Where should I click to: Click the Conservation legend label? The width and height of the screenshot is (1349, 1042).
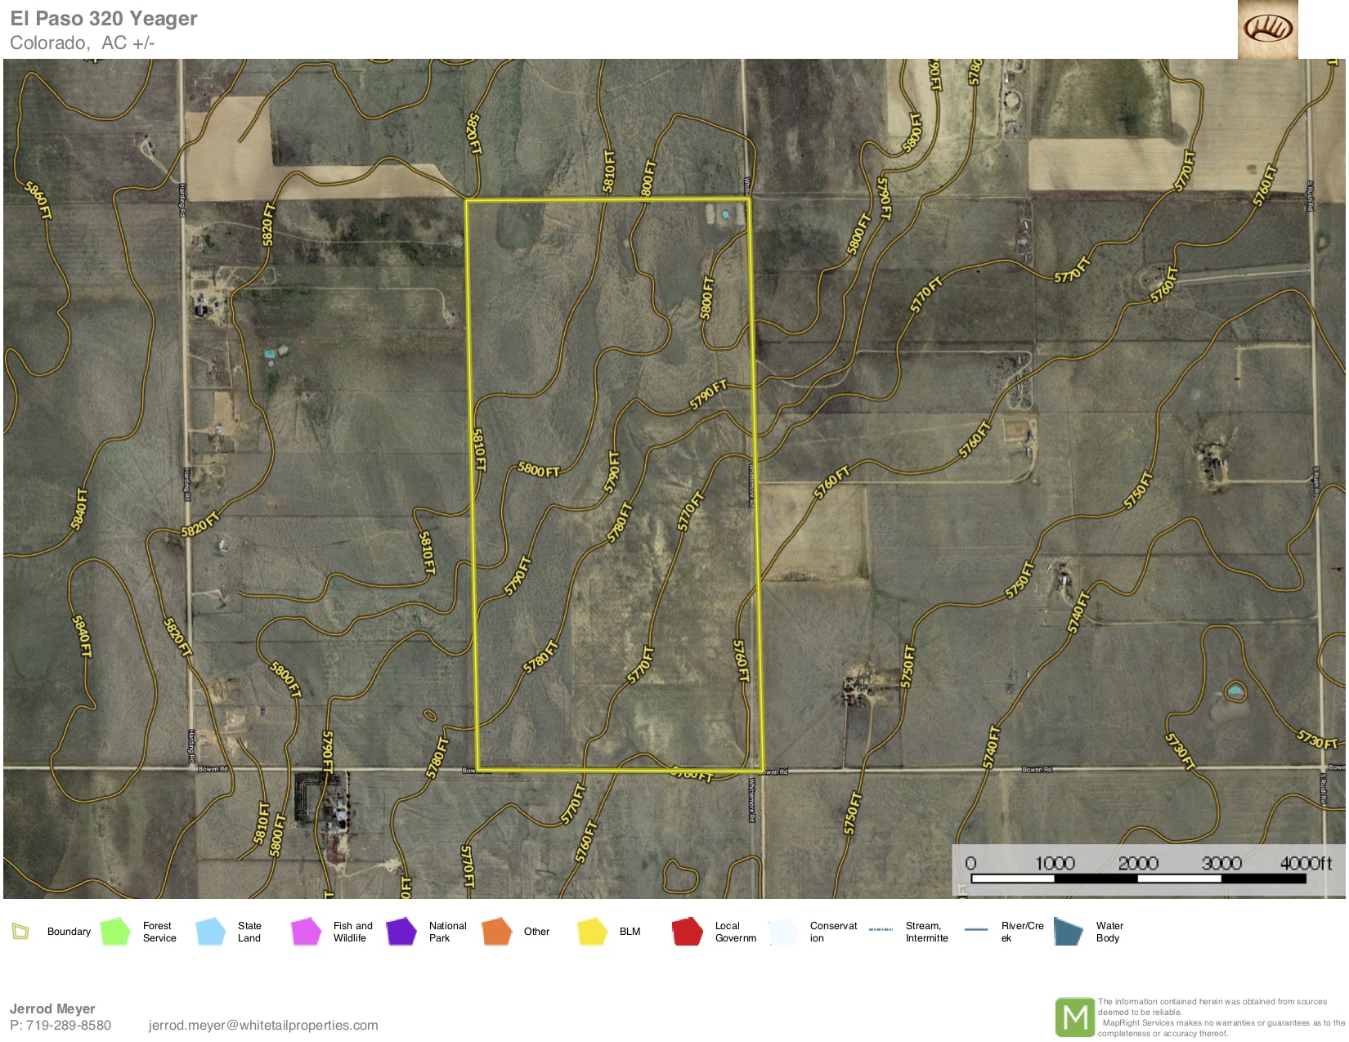point(833,932)
